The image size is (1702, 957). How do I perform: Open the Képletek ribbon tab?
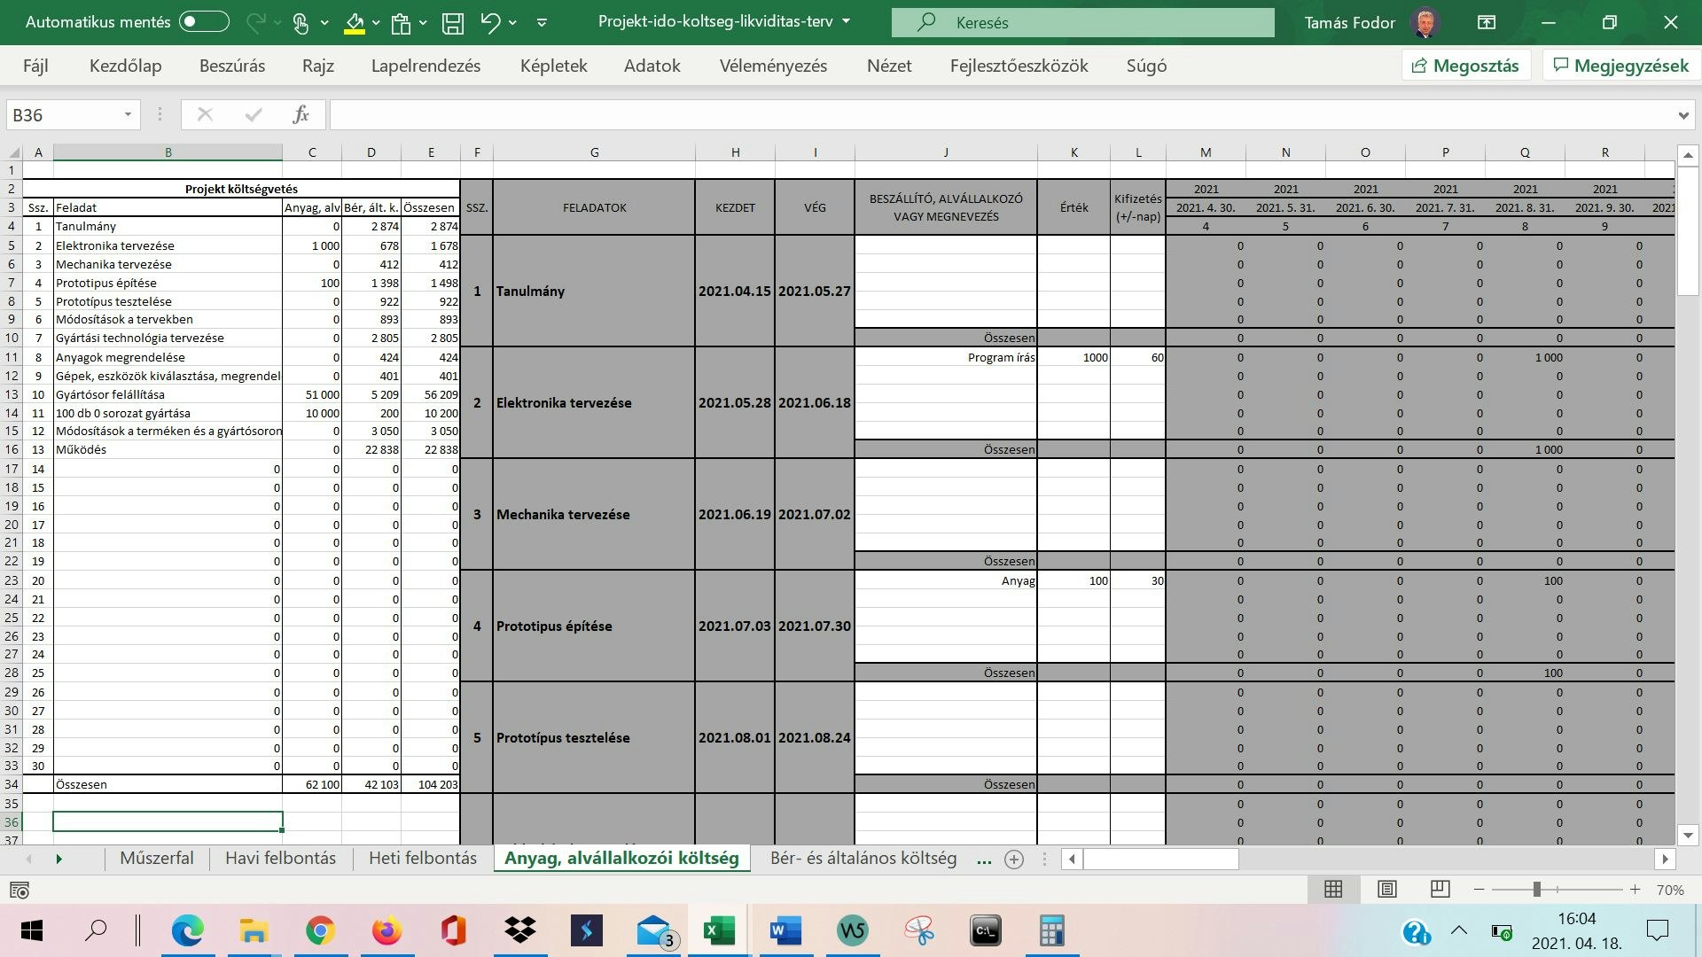(553, 66)
